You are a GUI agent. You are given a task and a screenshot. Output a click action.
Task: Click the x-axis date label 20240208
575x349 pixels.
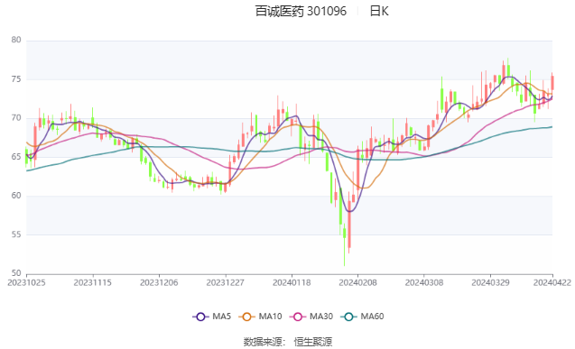[357, 282]
